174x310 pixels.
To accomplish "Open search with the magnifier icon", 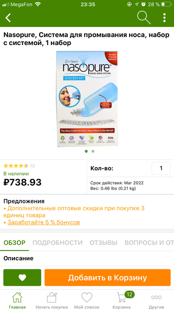I will [x=144, y=18].
